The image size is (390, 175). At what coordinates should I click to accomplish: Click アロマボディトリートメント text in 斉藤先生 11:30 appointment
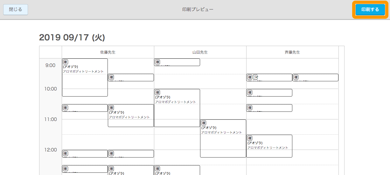coord(268,148)
